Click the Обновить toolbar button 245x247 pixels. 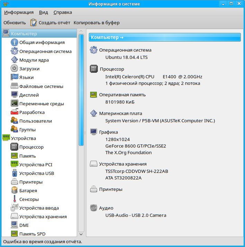15,23
